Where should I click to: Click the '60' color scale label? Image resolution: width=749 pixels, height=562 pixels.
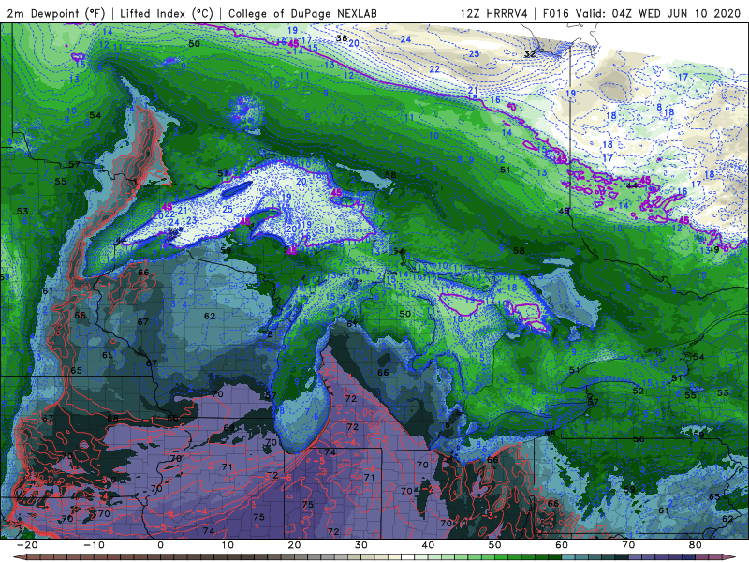pyautogui.click(x=562, y=545)
